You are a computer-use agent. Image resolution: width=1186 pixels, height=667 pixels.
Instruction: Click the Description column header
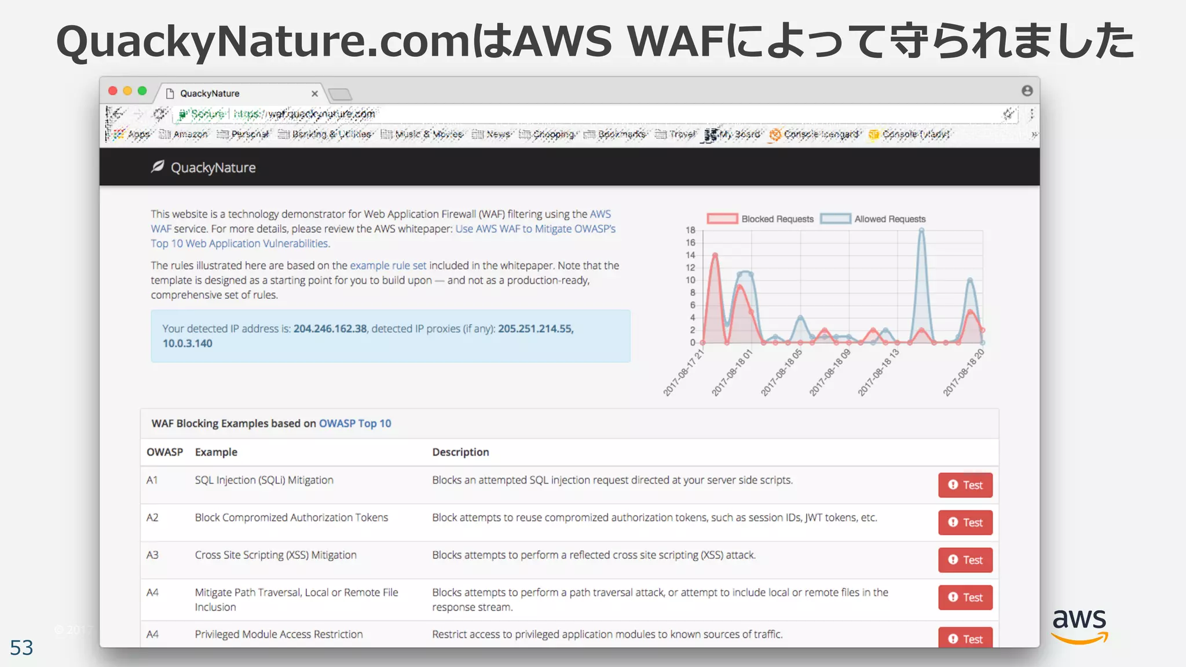[460, 452]
